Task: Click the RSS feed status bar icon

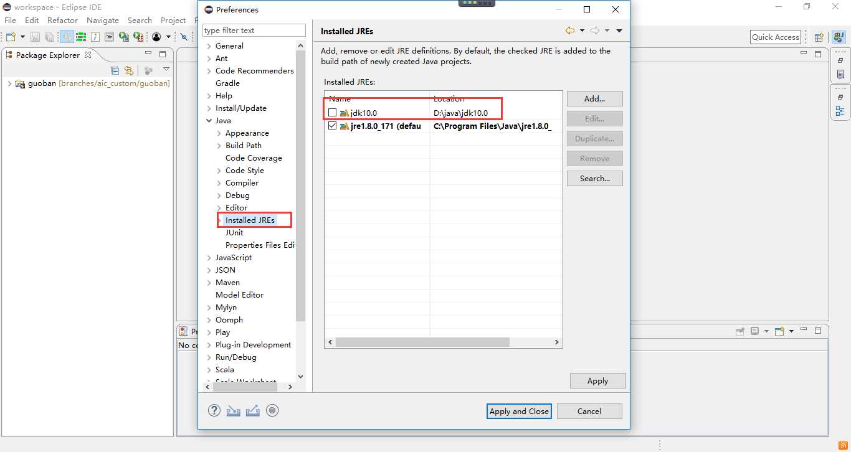Action: pyautogui.click(x=843, y=445)
